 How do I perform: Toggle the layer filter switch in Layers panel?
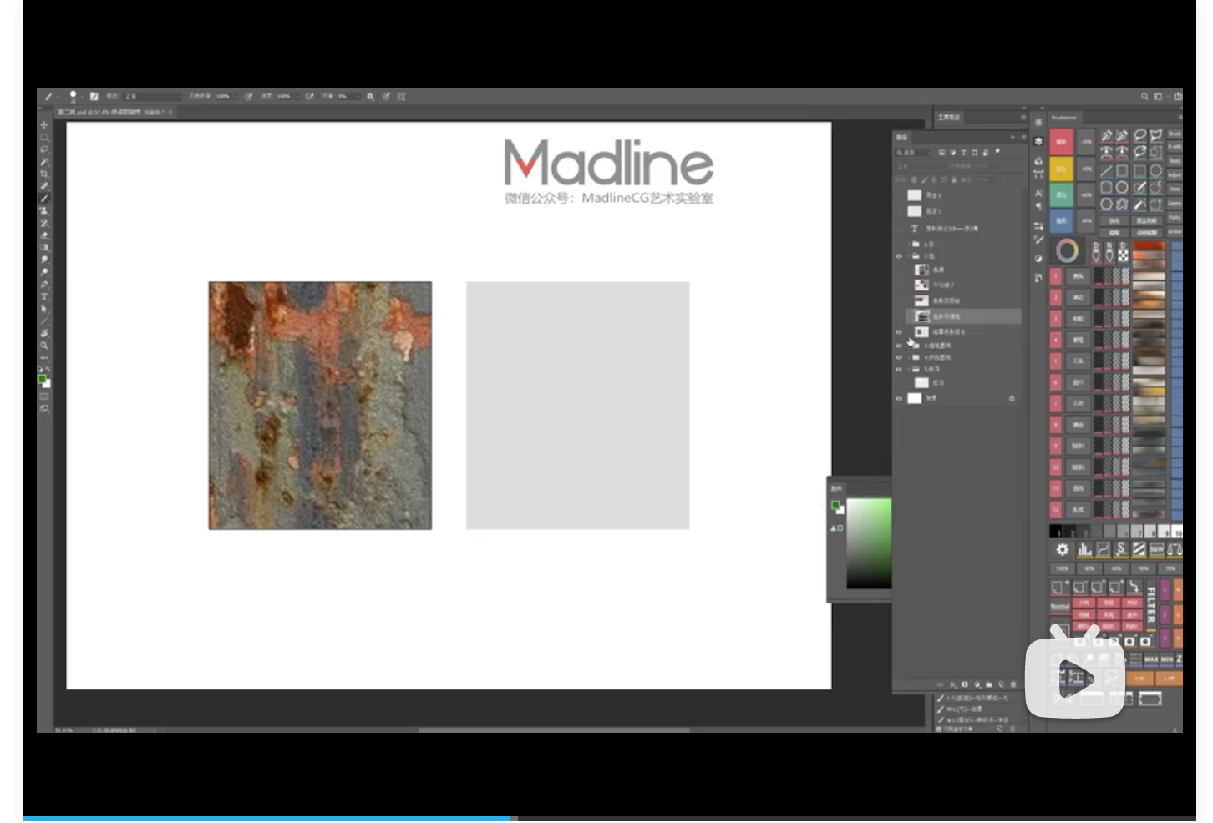click(x=997, y=152)
